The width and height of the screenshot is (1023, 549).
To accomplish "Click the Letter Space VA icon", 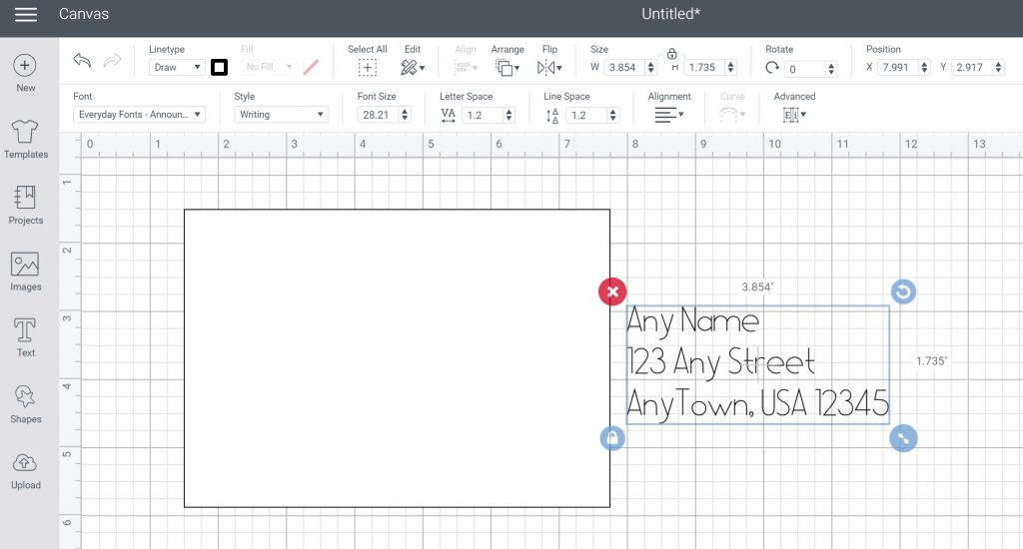I will pyautogui.click(x=449, y=116).
